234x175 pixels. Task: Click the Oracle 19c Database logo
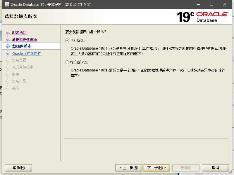click(x=202, y=17)
